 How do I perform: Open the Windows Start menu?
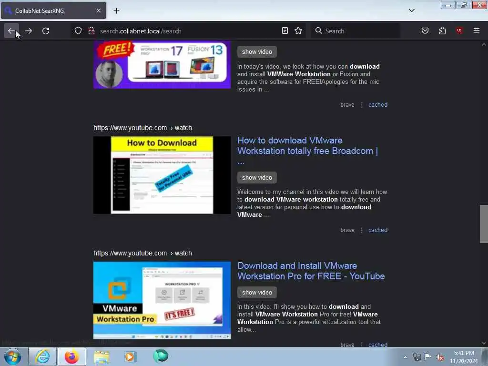pos(13,356)
